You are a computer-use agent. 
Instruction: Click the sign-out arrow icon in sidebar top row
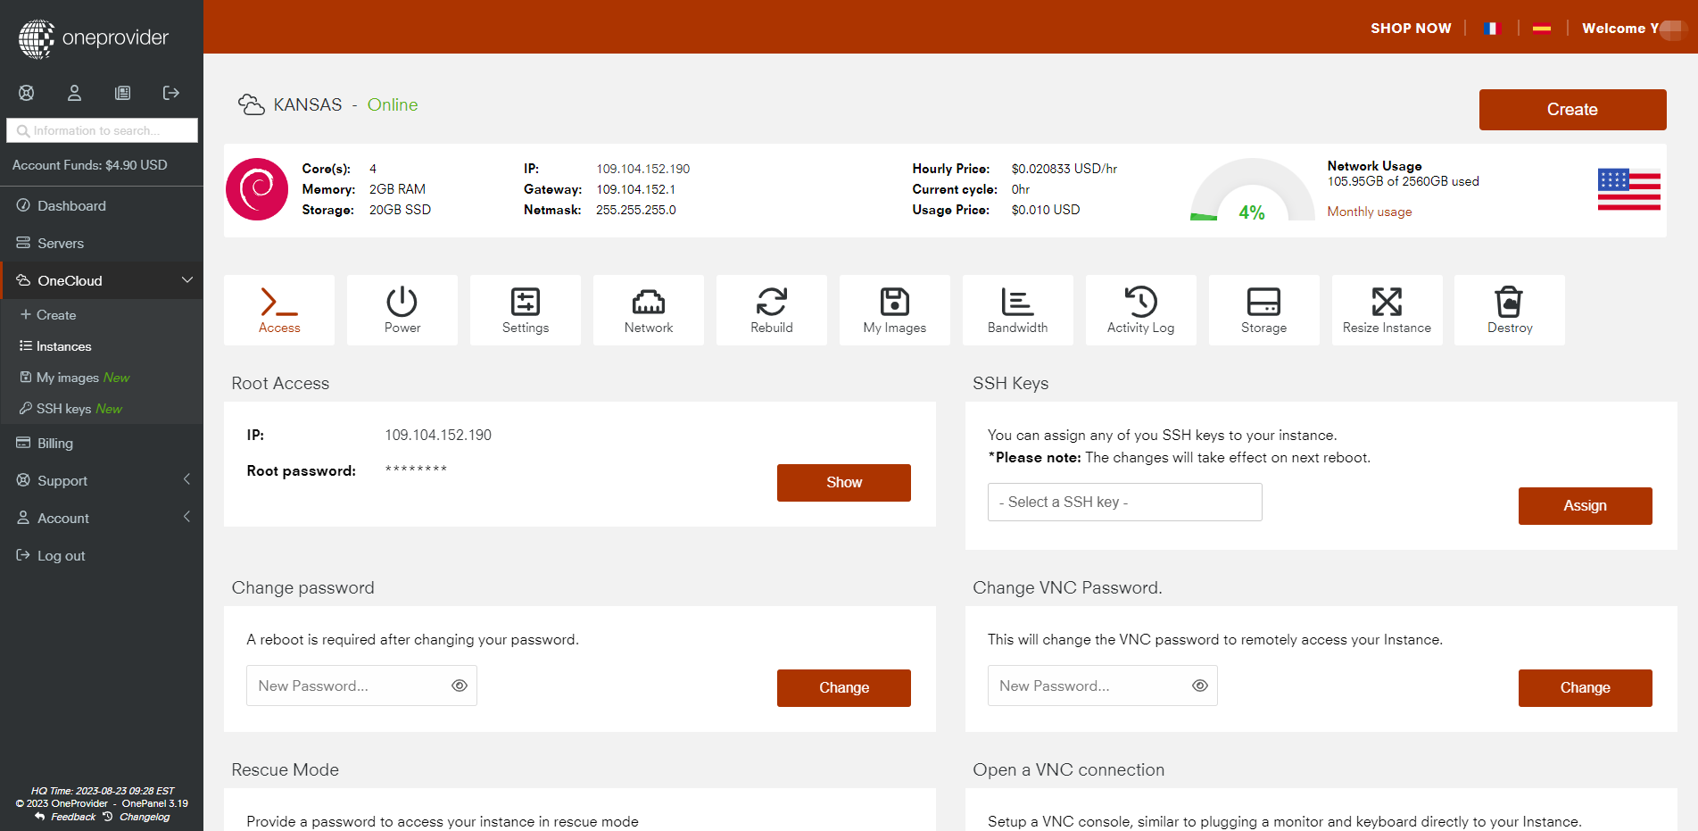pos(171,93)
